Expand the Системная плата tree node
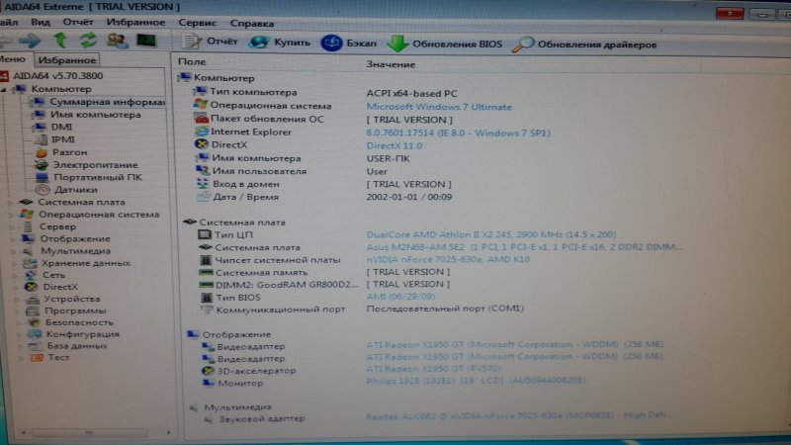 click(x=12, y=202)
